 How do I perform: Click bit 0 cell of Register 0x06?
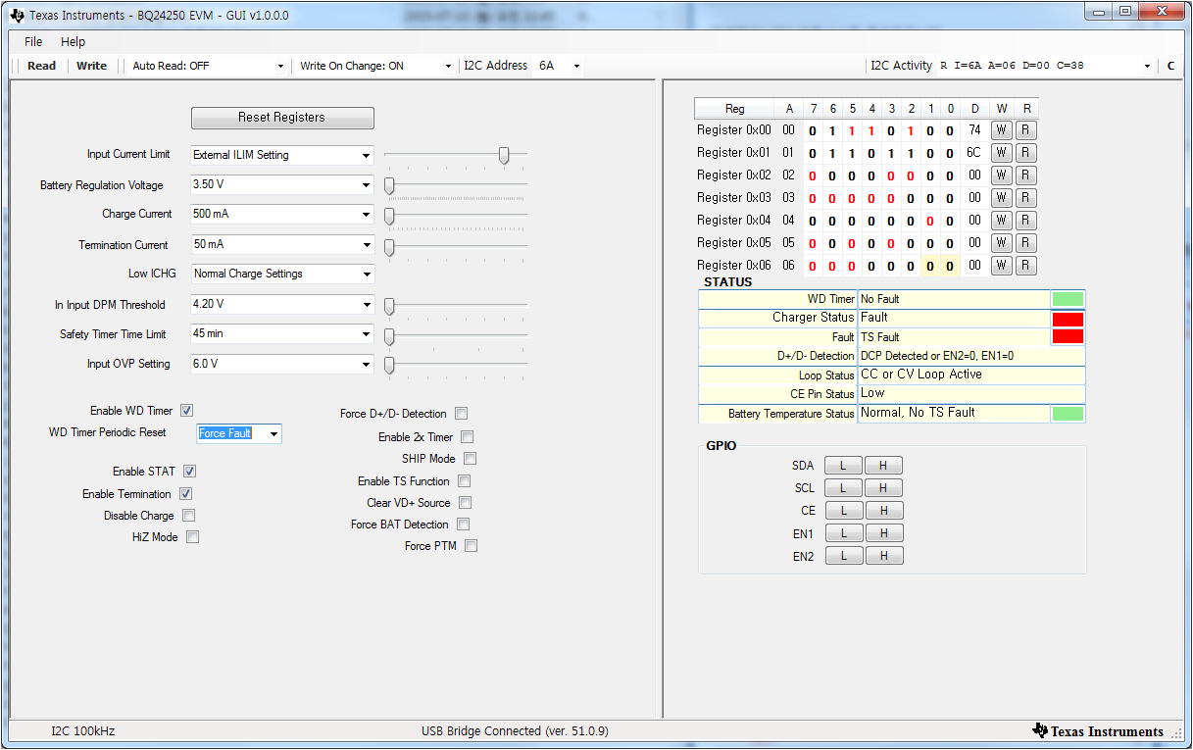tap(950, 266)
